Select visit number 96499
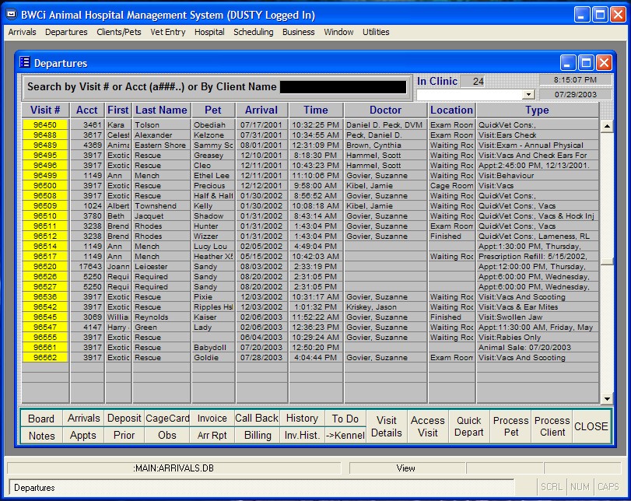This screenshot has height=501, width=631. point(45,176)
